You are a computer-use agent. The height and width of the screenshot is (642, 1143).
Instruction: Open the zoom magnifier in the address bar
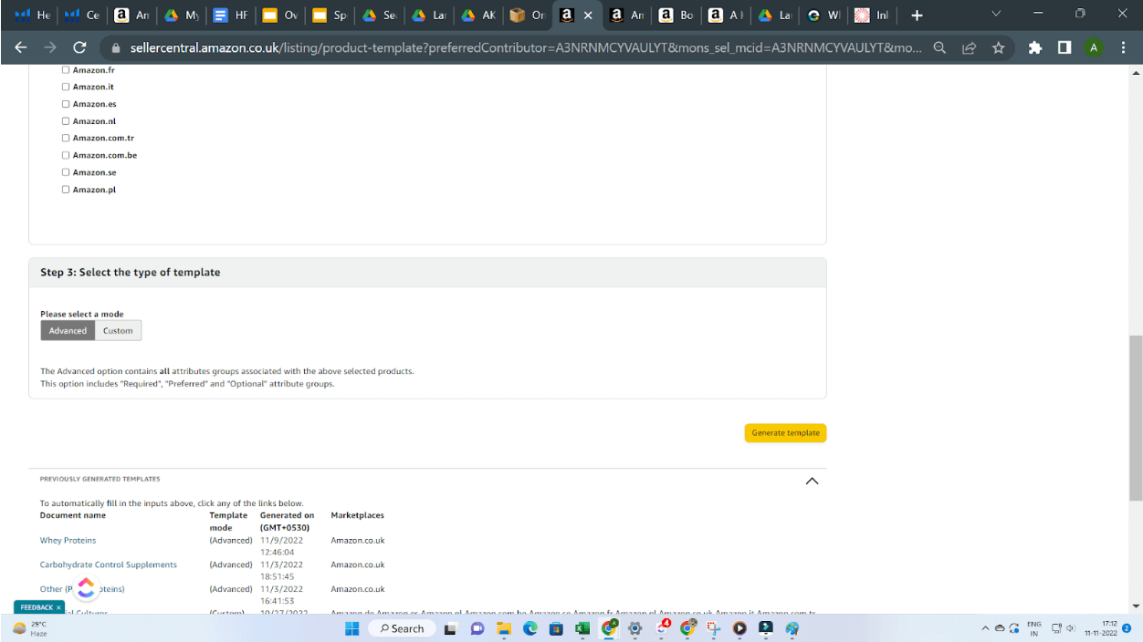coord(939,47)
